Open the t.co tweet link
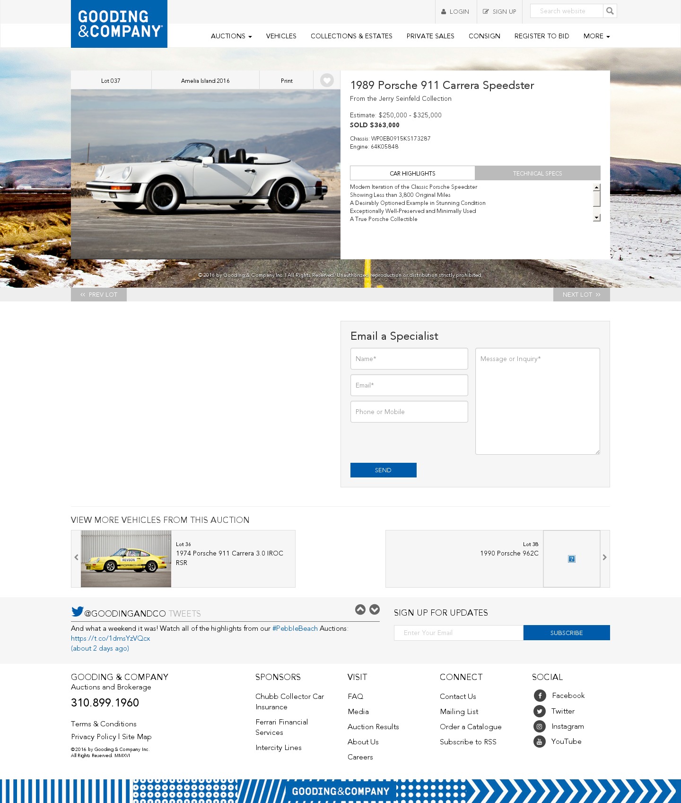Image resolution: width=681 pixels, height=803 pixels. click(111, 638)
